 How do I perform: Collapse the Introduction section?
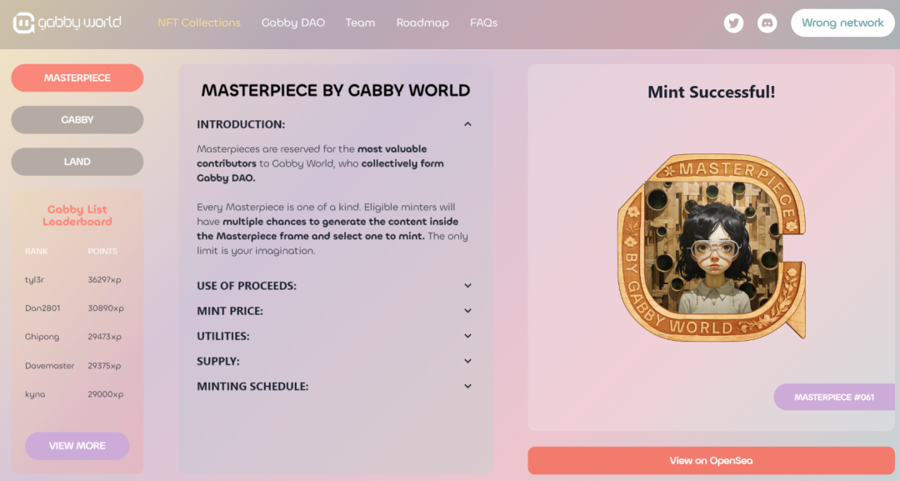(x=467, y=124)
